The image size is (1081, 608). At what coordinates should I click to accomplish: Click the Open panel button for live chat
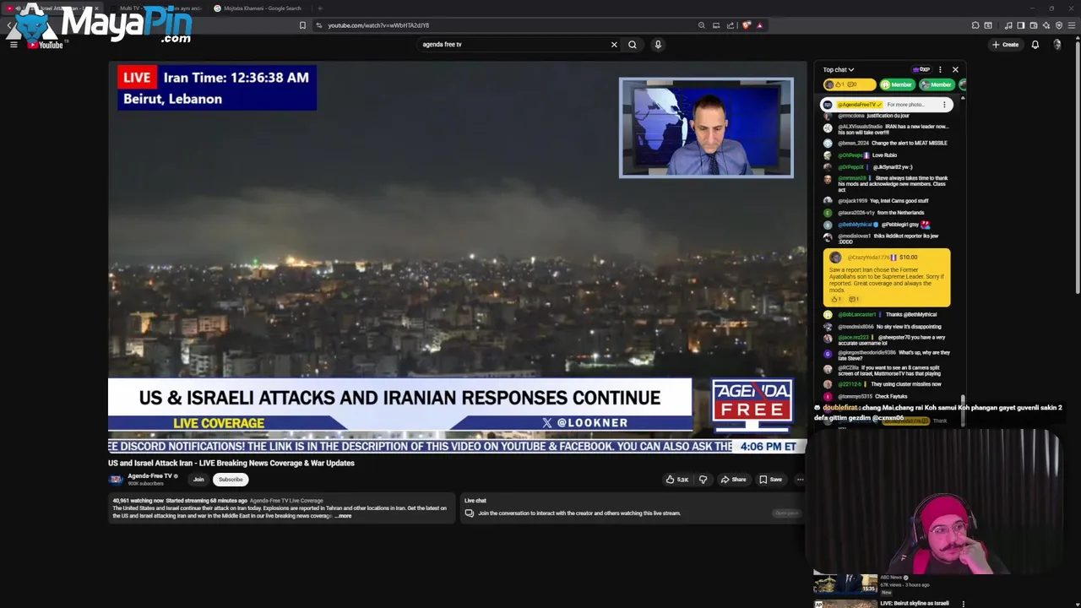[786, 513]
